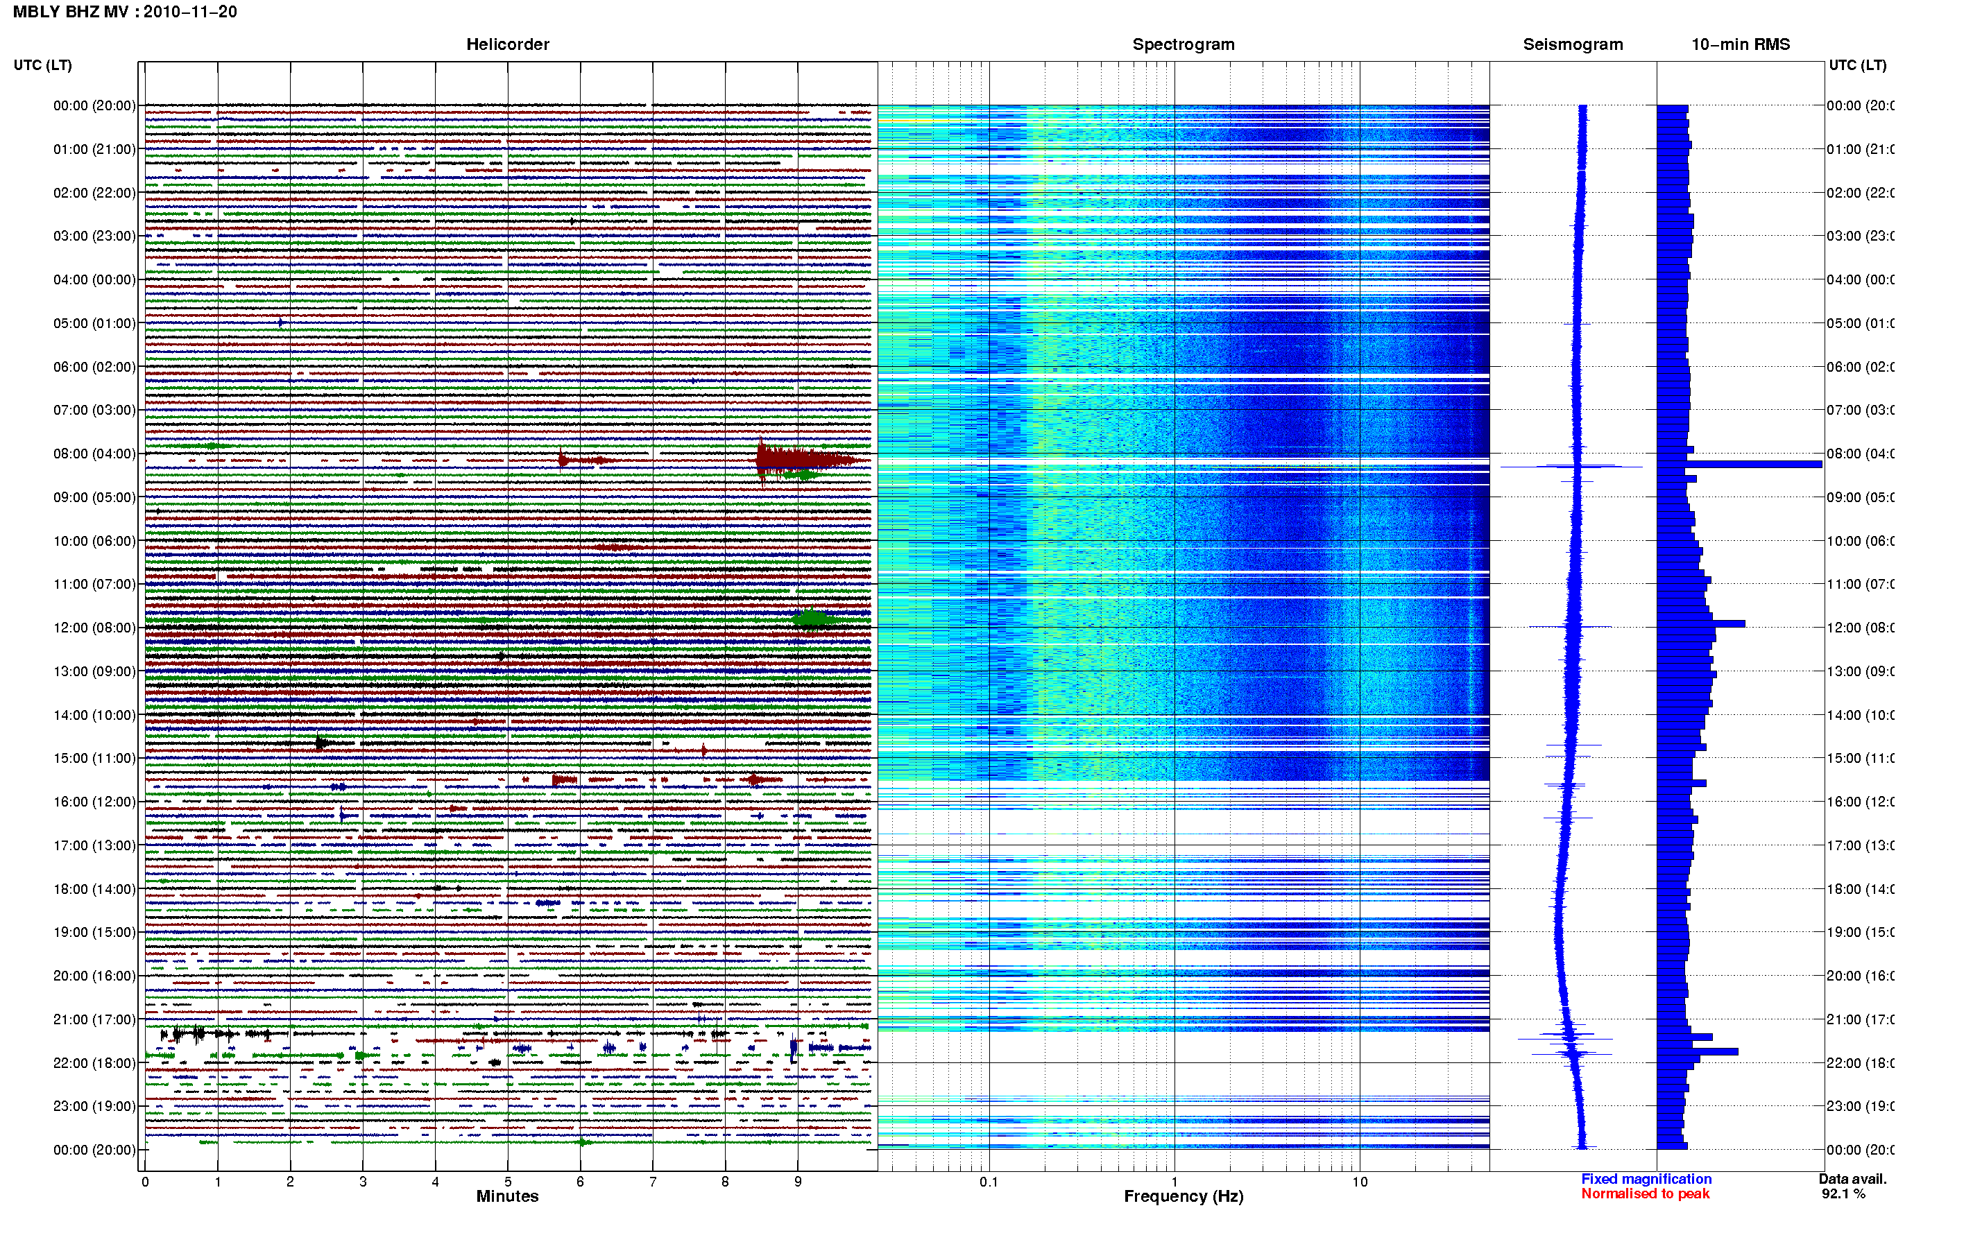
Task: Click the 20:00 (16:00) label on the left axis
Action: pos(94,975)
